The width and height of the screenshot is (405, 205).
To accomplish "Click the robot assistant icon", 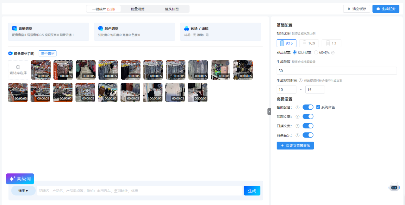I will pos(394,187).
